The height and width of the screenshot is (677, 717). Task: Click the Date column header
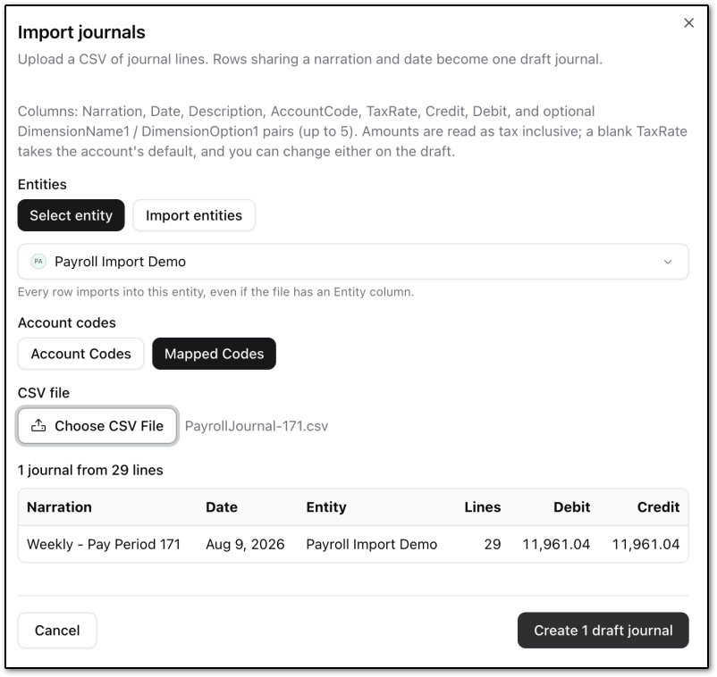[x=222, y=507]
